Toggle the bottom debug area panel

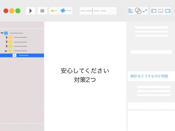point(161,11)
